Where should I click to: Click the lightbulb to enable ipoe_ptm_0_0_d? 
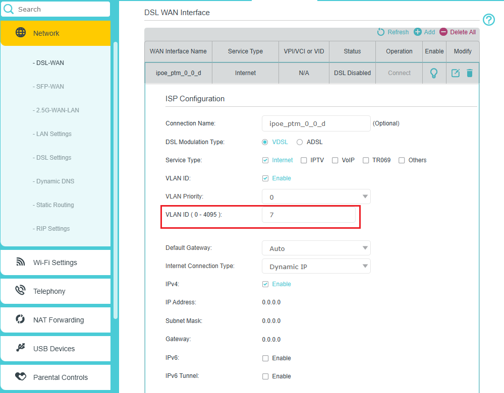tap(434, 73)
